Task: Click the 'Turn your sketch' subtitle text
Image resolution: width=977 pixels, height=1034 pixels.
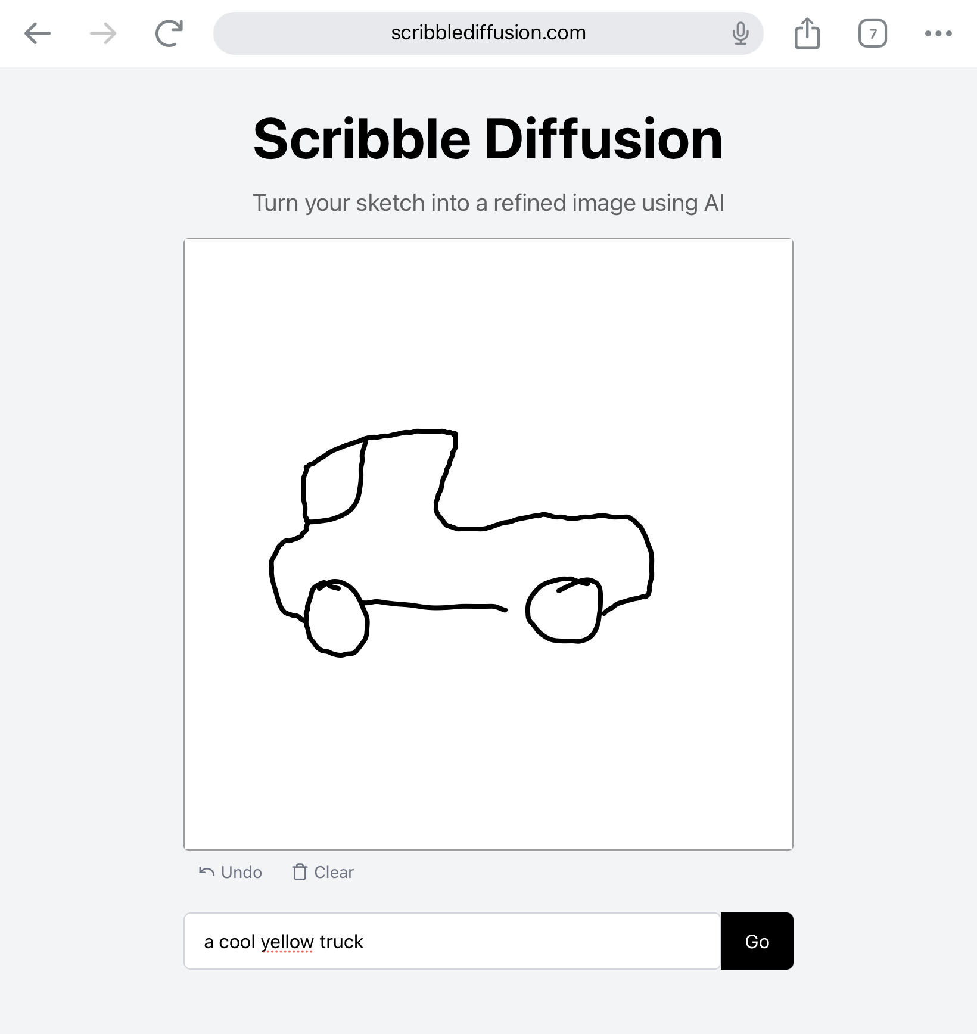Action: [x=488, y=203]
